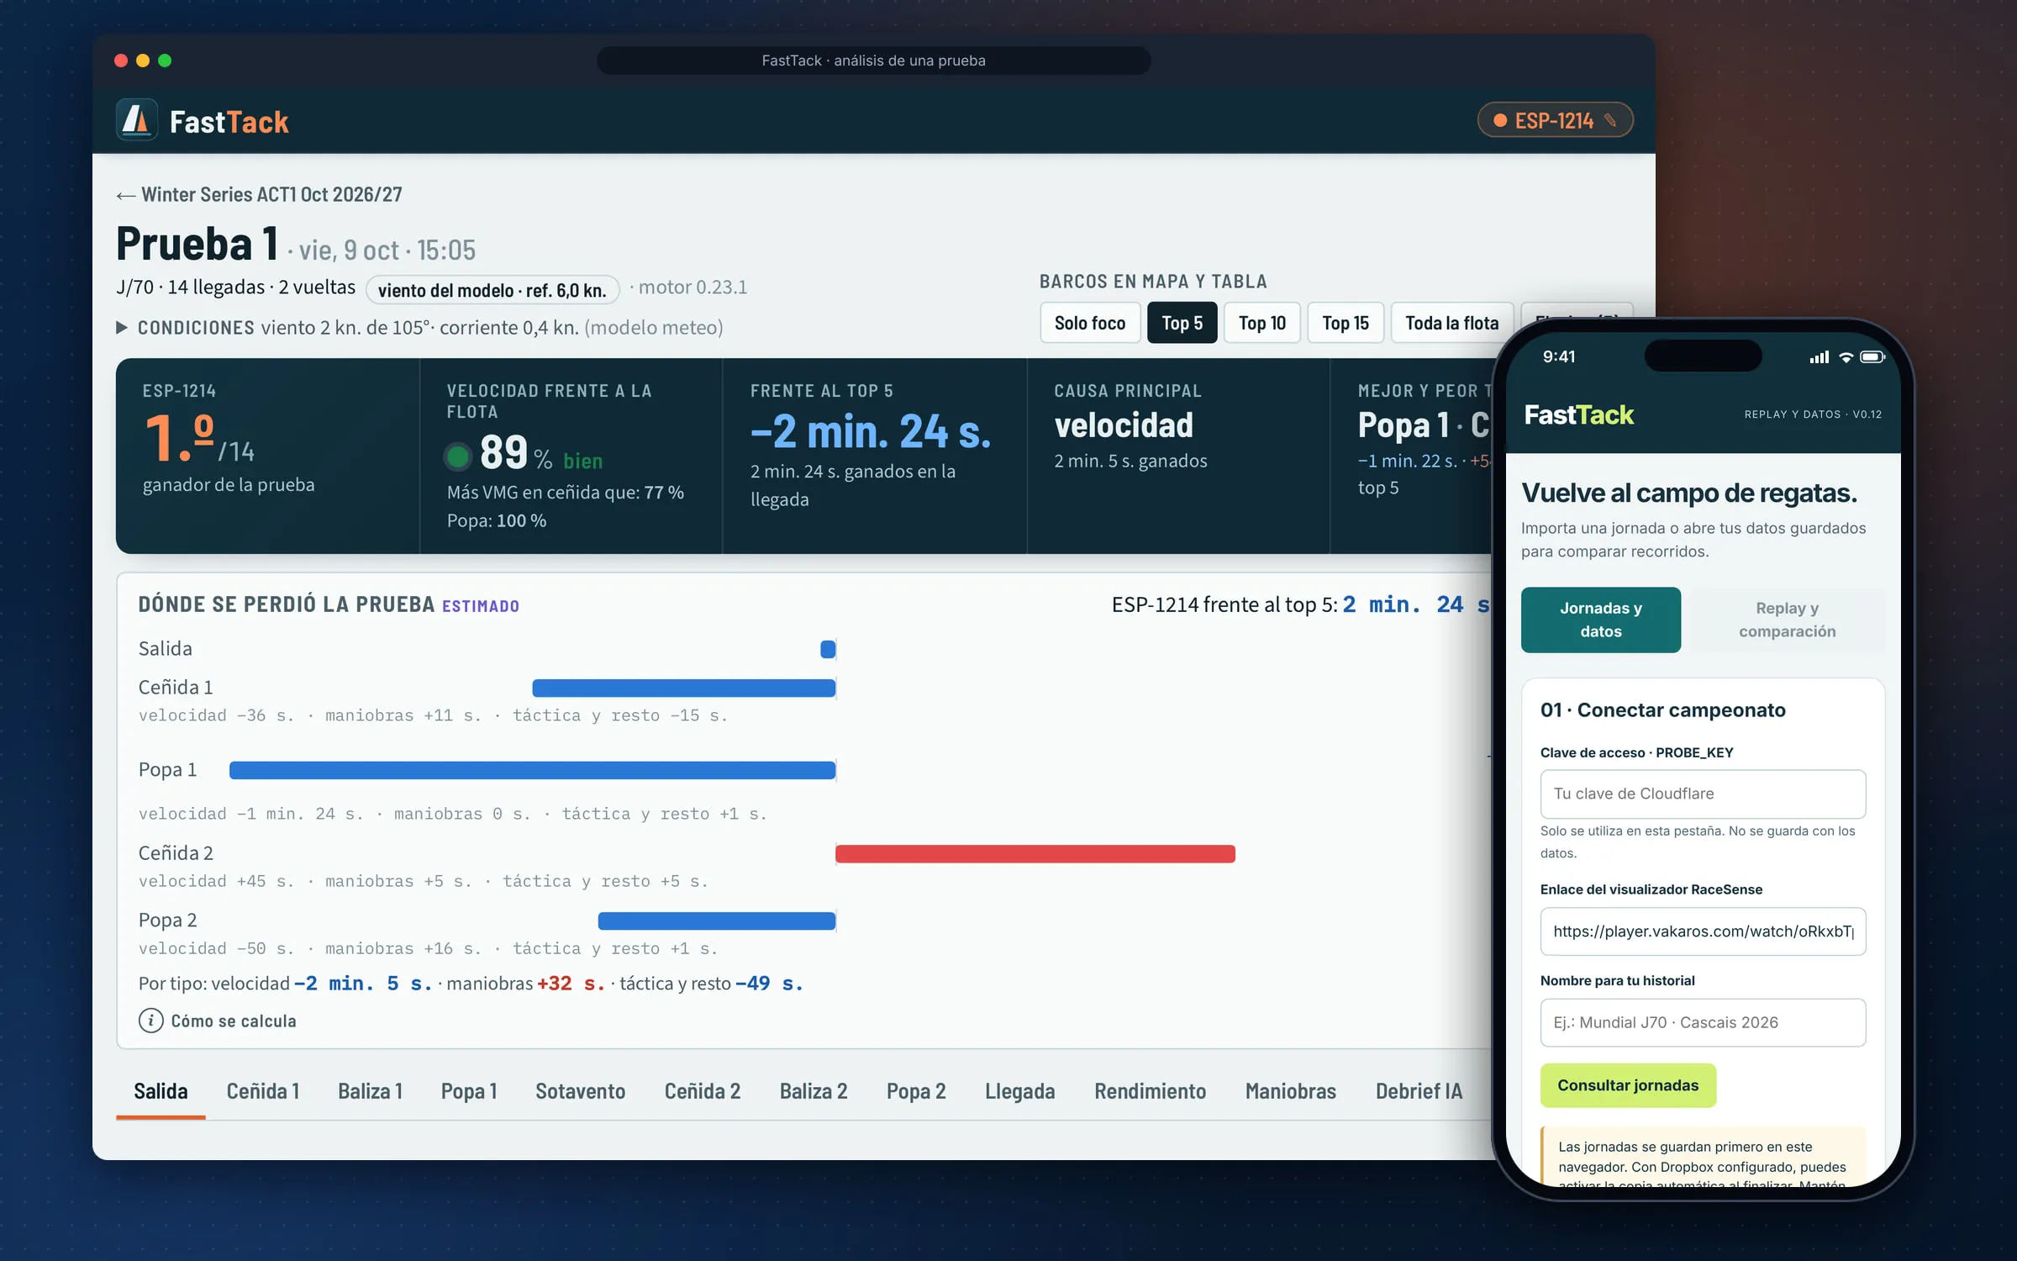Screen dimensions: 2017x1261
Task: Click the phone Wi-Fi status icon
Action: (1846, 357)
